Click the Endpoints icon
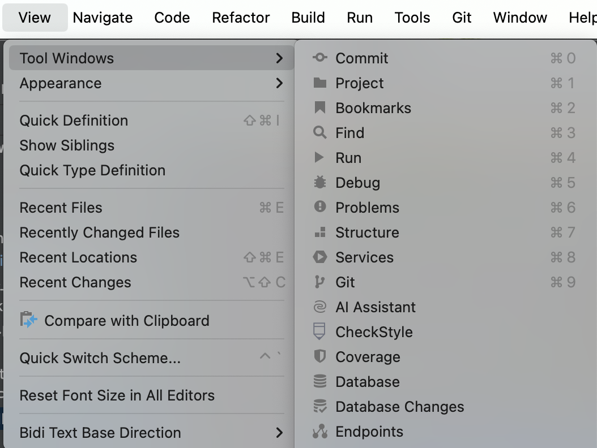The width and height of the screenshot is (597, 448). click(x=320, y=431)
